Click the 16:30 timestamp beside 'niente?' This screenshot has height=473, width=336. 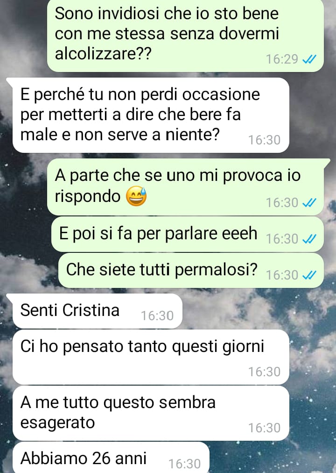tap(264, 140)
